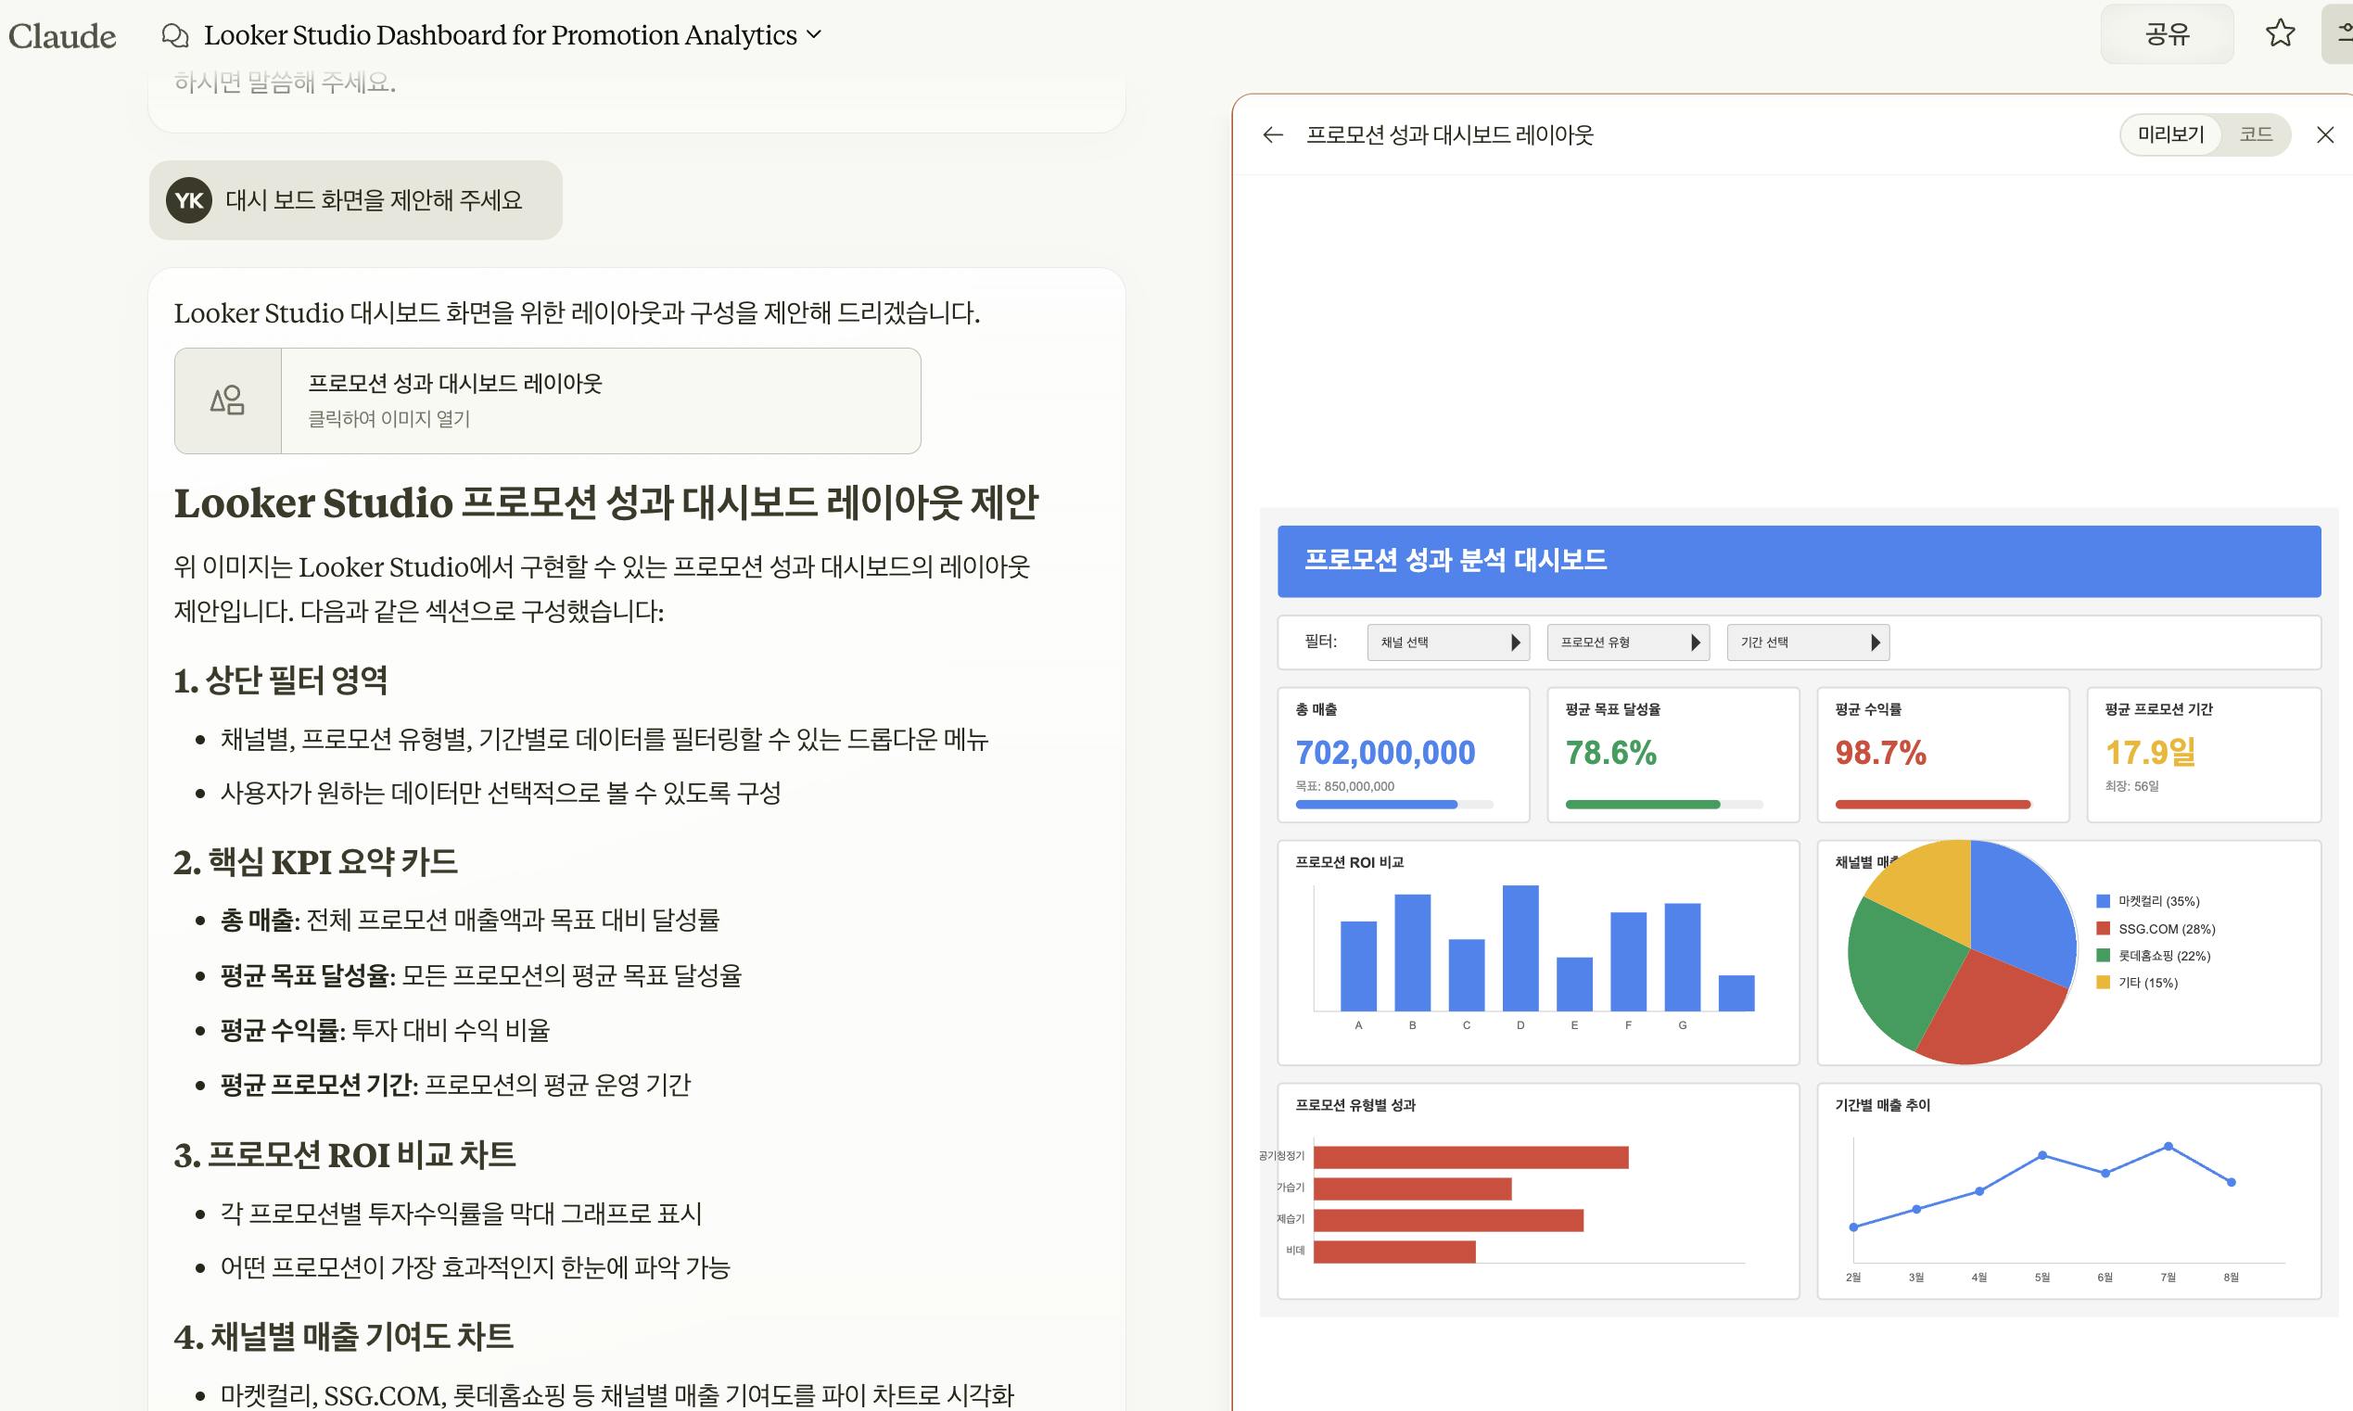Click the partially visible top-right icon button
Screen dimensions: 2353x1411
point(2340,34)
